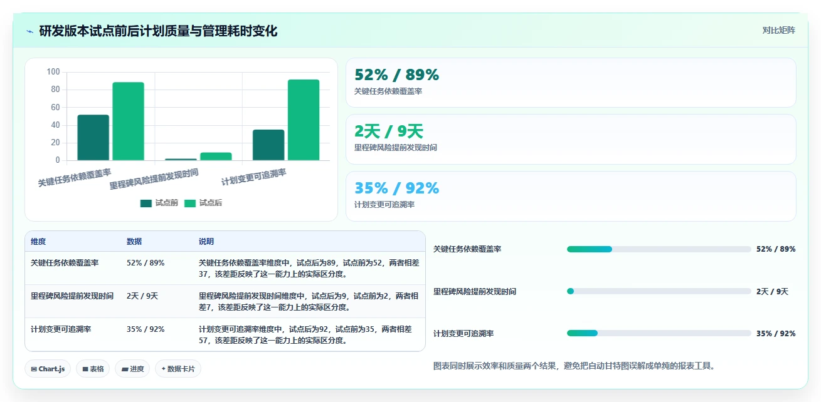Screen dimensions: 821x402
Task: Click the progress value 35% / 92%
Action: (776, 333)
